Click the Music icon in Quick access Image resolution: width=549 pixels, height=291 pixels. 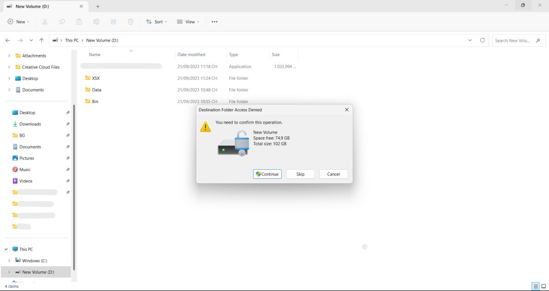tap(15, 170)
